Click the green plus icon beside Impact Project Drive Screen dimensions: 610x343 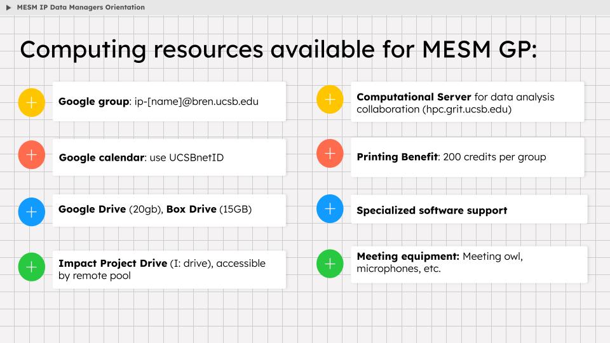(32, 267)
